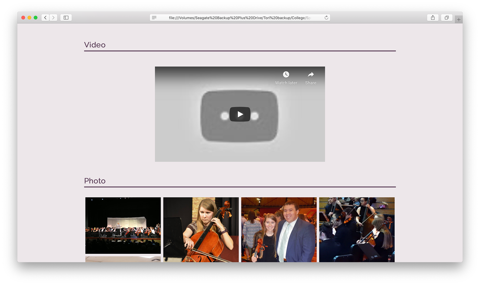
Task: Close the Safari window with red button
Action: (23, 17)
